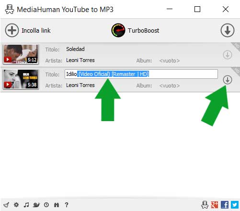The image size is (240, 211).
Task: Click the MediaHuman app icon in title bar
Action: pos(10,9)
